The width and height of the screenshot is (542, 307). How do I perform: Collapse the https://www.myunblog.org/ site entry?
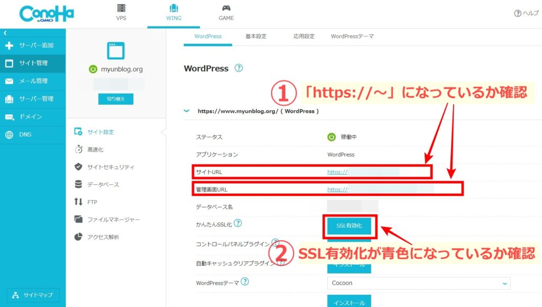tap(187, 111)
